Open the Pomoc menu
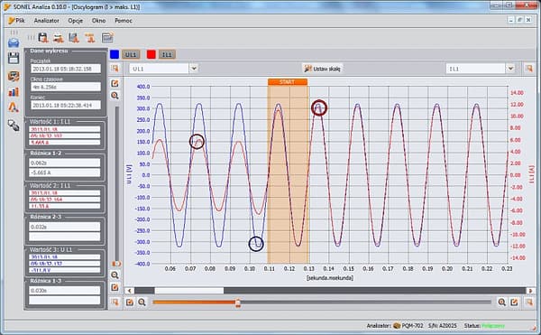 (x=124, y=21)
